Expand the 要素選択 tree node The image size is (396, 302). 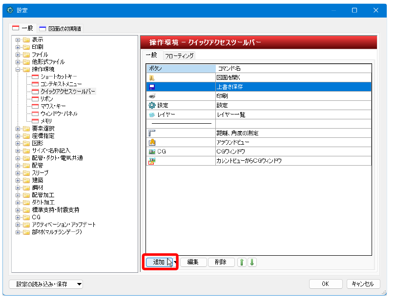18,129
